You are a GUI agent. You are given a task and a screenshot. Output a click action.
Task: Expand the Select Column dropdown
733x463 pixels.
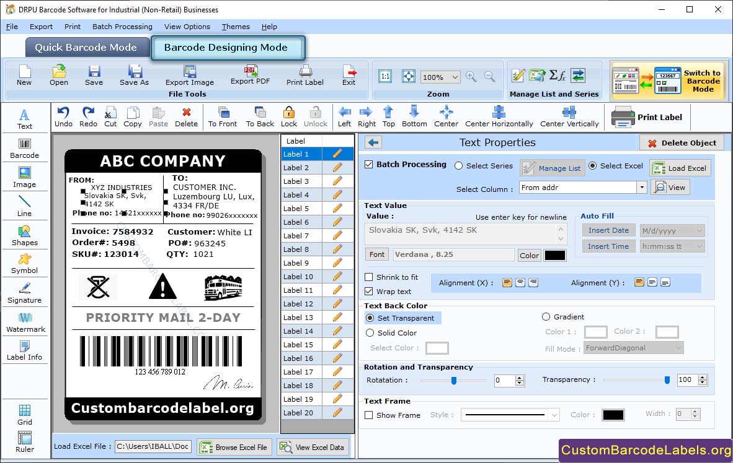click(x=642, y=188)
